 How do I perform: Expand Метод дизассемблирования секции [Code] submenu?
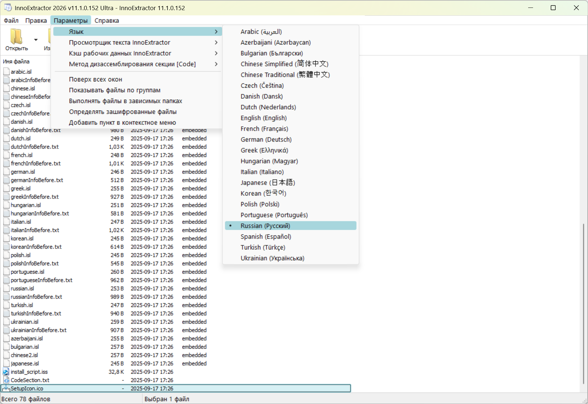138,64
